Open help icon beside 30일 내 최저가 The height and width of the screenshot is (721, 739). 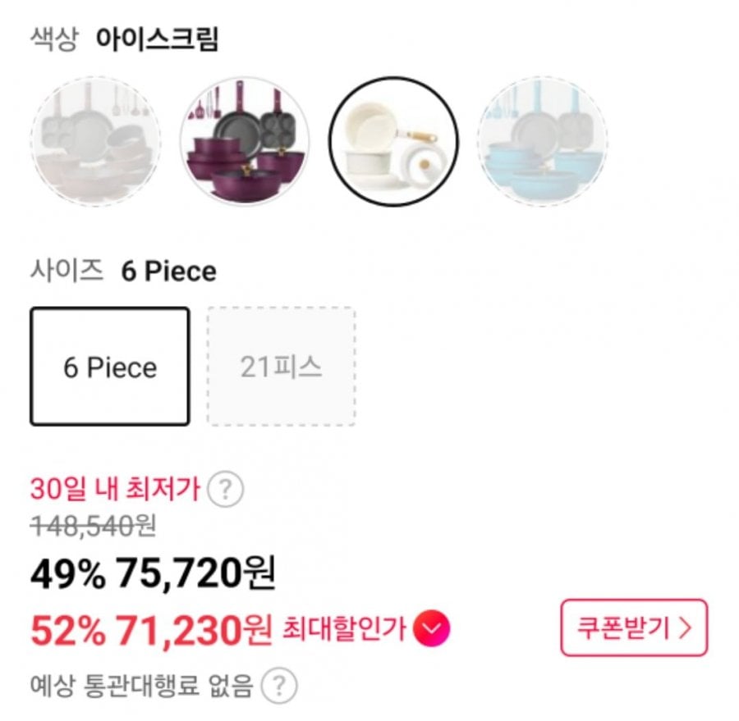pos(226,491)
